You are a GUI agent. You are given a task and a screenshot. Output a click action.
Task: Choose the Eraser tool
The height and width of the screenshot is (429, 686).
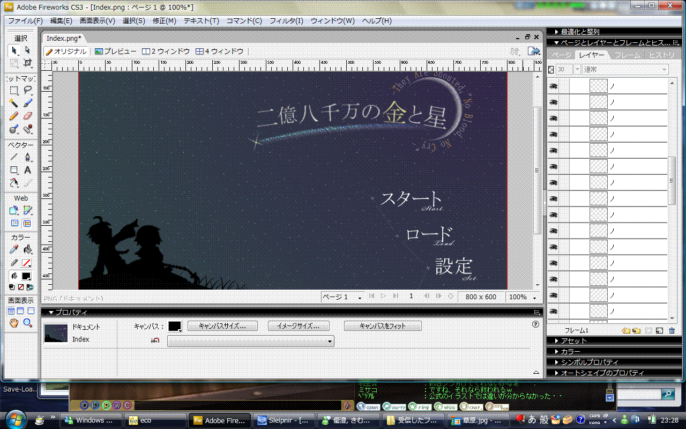pyautogui.click(x=28, y=116)
